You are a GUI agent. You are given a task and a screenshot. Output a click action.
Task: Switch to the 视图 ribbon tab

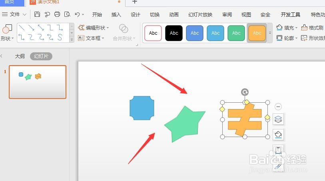click(x=246, y=14)
